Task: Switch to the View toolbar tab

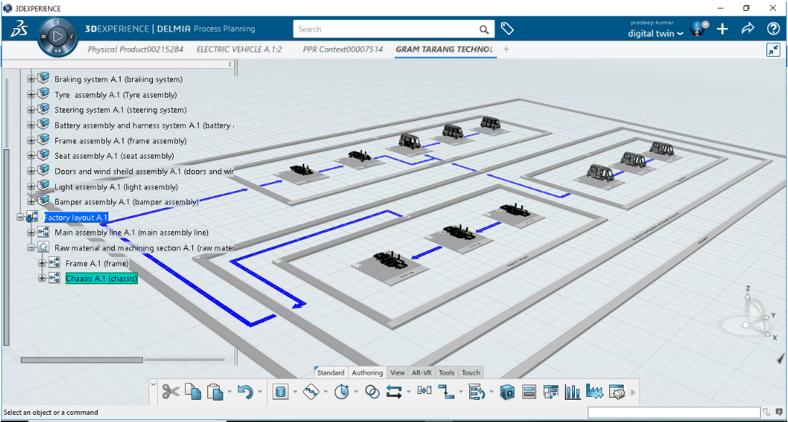Action: 398,372
